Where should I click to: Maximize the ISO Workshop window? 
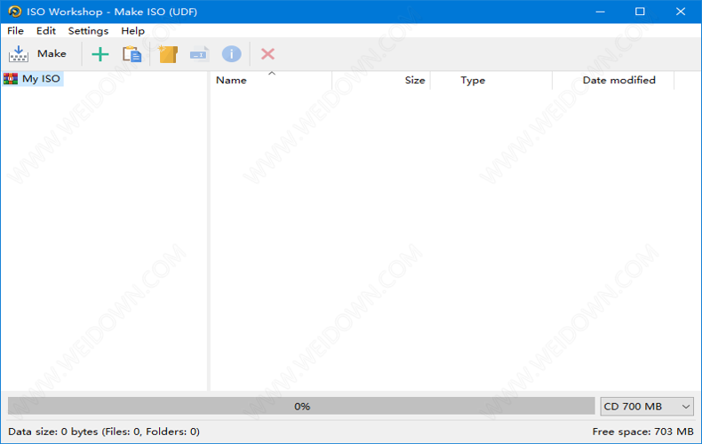[640, 12]
